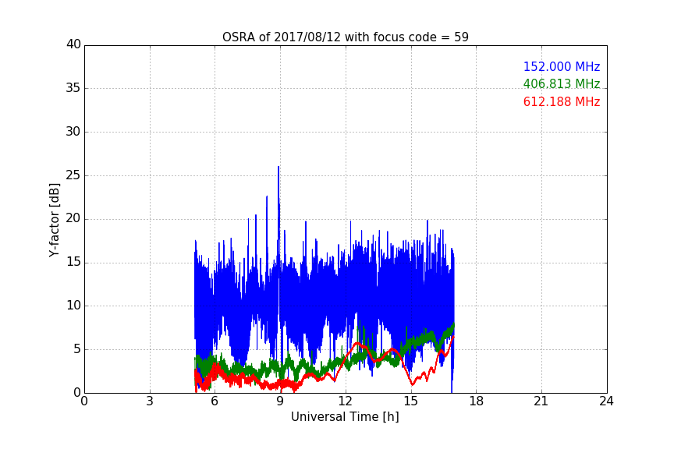Click the plot title 'OSRA of 2017/08/12 with focus code = 59'
Image resolution: width=674 pixels, height=449 pixels.
[x=345, y=37]
